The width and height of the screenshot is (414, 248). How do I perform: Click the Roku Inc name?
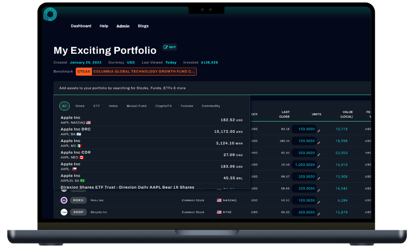pos(97,200)
